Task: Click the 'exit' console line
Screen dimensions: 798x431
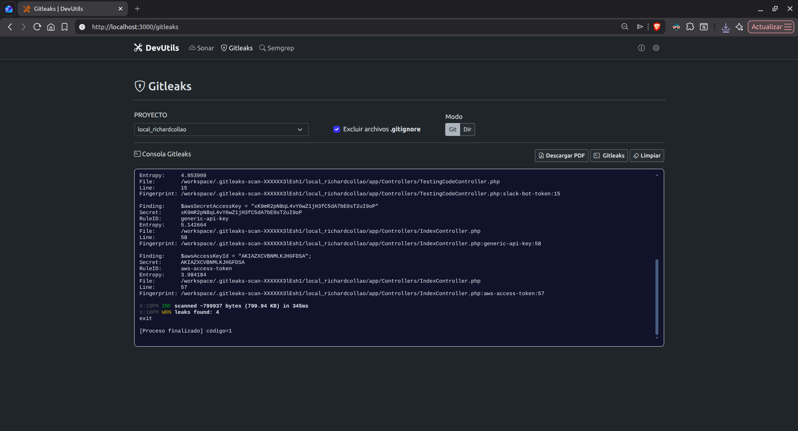Action: 145,319
